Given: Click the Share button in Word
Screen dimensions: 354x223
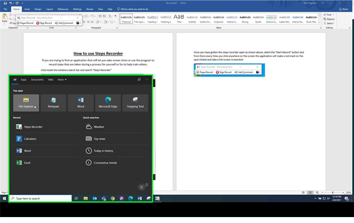Looking at the screenshot, I should [x=343, y=10].
